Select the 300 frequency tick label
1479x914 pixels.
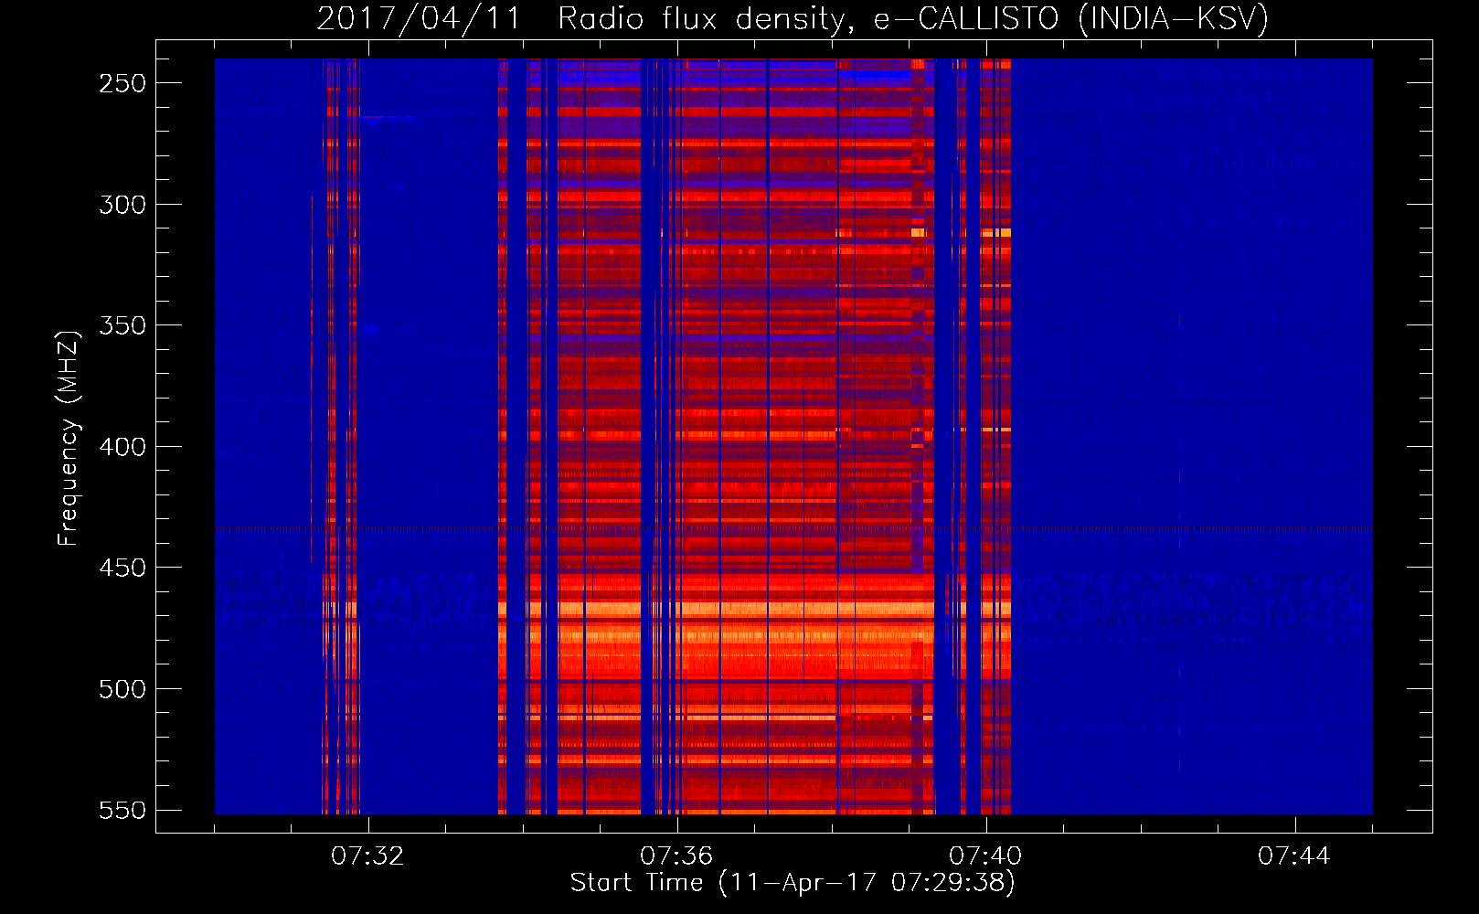(122, 205)
